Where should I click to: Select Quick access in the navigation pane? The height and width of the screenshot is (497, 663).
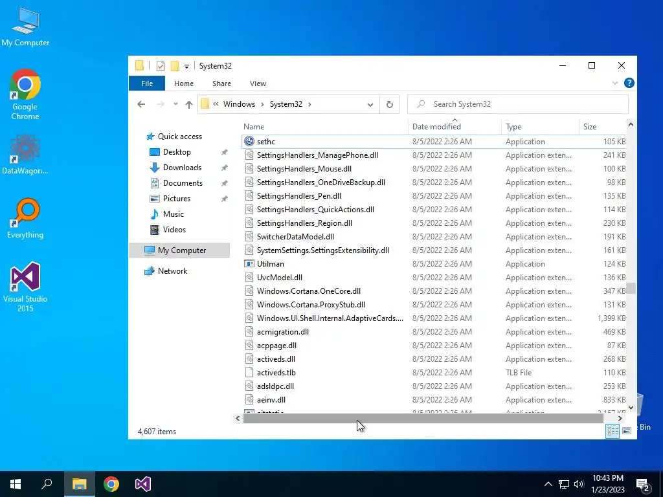[180, 137]
